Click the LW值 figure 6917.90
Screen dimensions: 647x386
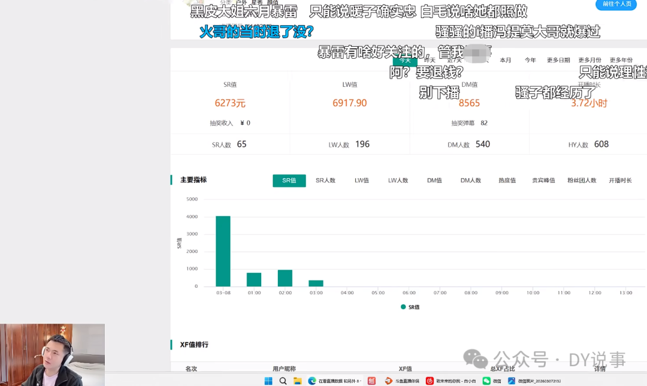(x=349, y=103)
